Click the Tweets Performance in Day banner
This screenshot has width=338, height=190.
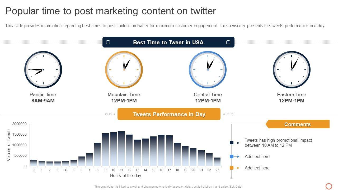(x=169, y=114)
